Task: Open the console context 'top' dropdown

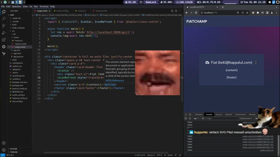Action: [x=196, y=118]
